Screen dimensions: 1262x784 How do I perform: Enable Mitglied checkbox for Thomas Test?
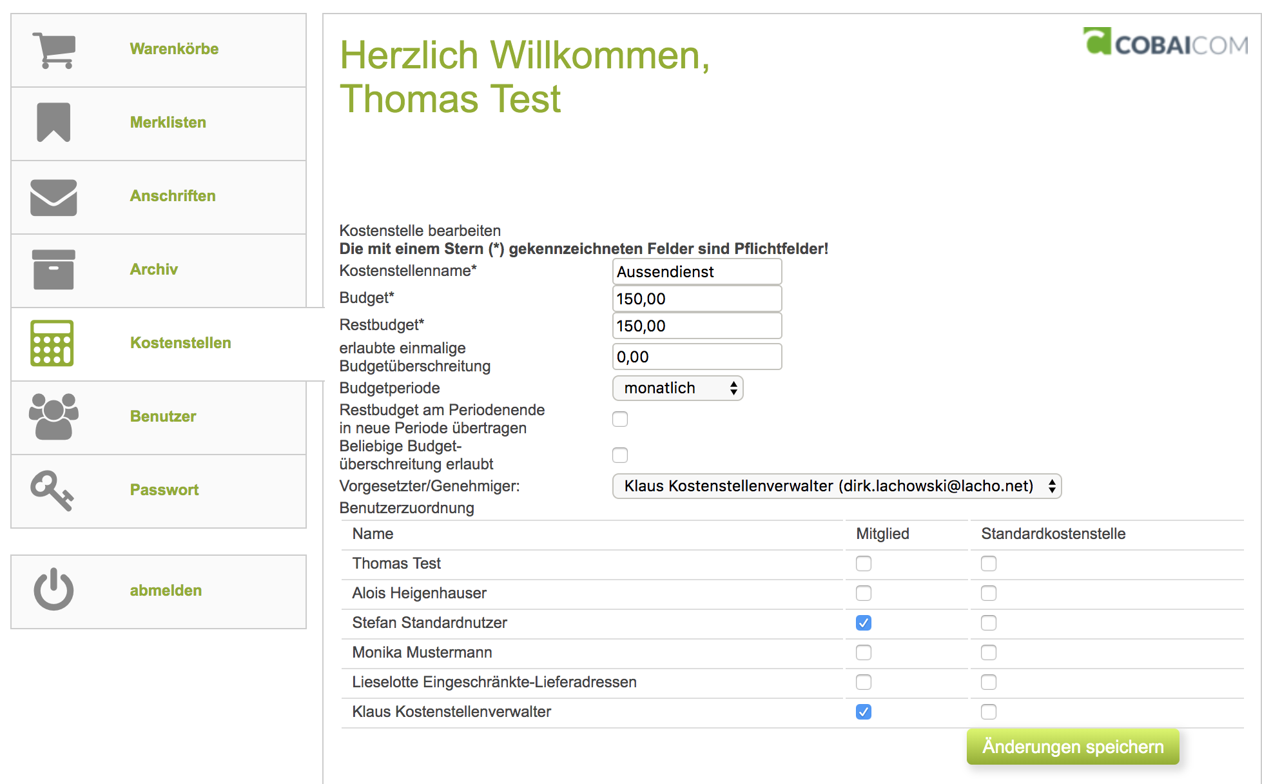pyautogui.click(x=863, y=563)
